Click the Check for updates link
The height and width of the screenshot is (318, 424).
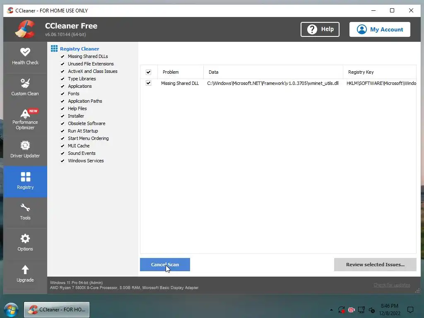coord(392,285)
